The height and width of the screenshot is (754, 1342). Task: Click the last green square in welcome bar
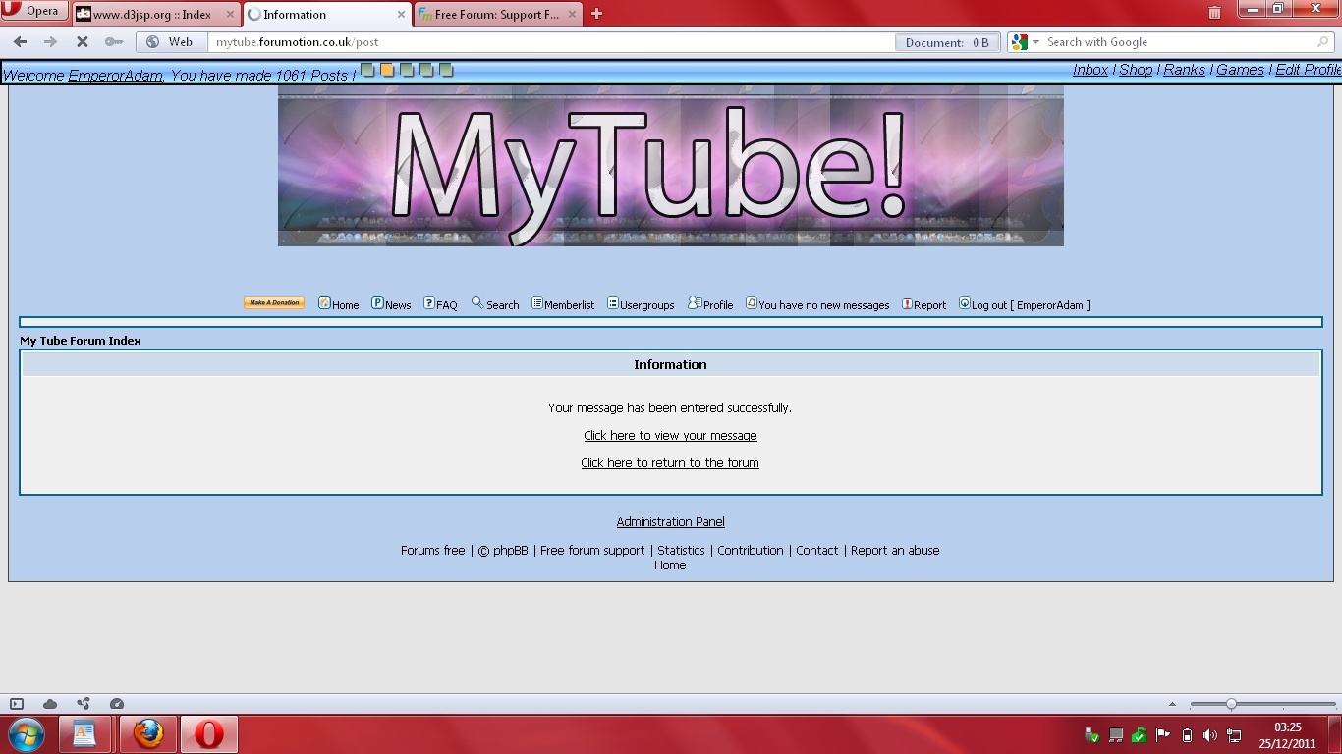pos(446,70)
